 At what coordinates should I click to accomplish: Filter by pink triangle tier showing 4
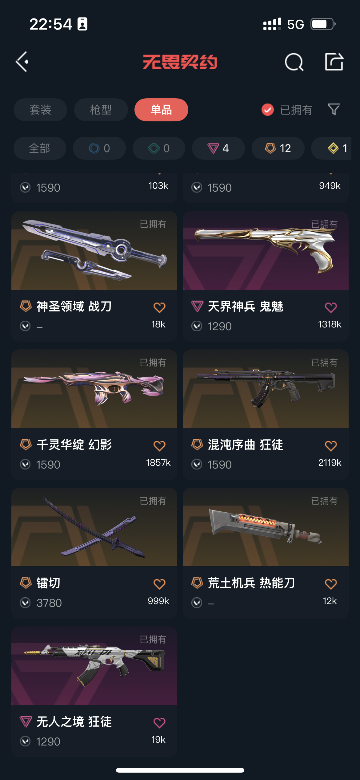[x=218, y=148]
